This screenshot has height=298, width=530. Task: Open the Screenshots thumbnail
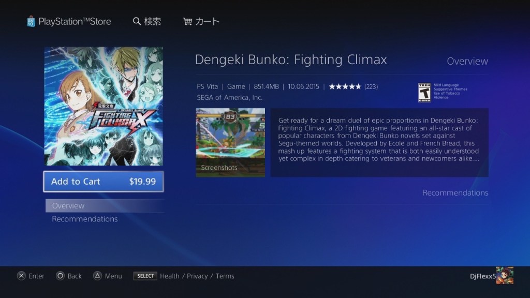(230, 143)
